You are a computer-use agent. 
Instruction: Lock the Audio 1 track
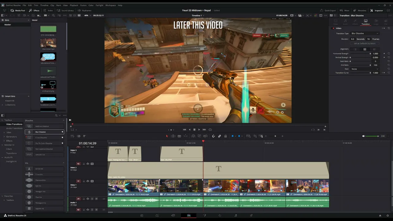tap(84, 199)
